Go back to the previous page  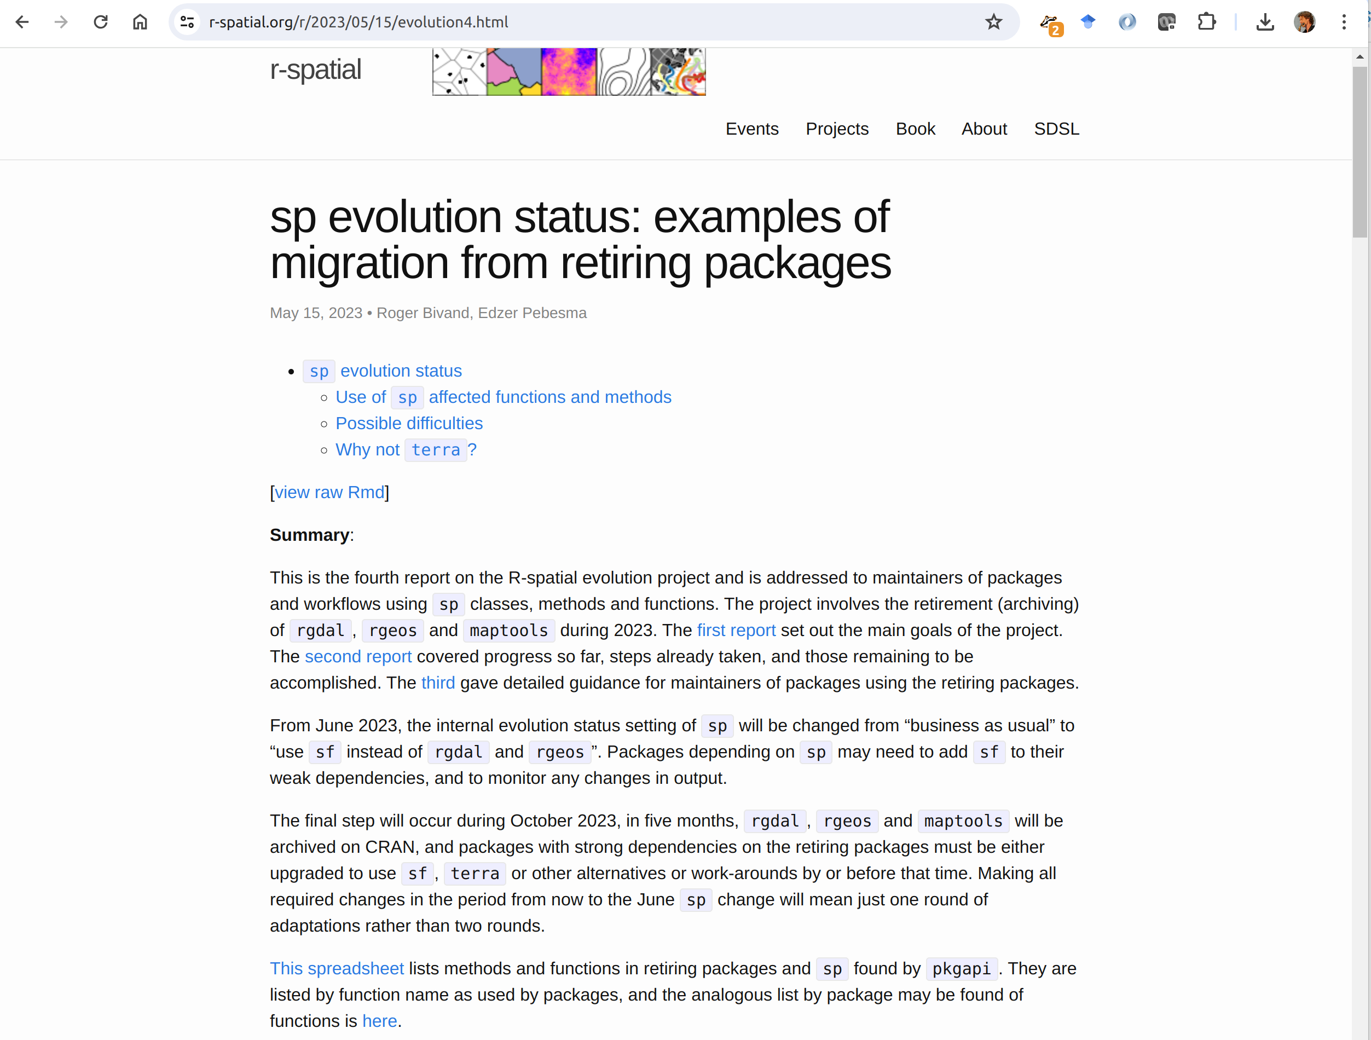point(22,22)
